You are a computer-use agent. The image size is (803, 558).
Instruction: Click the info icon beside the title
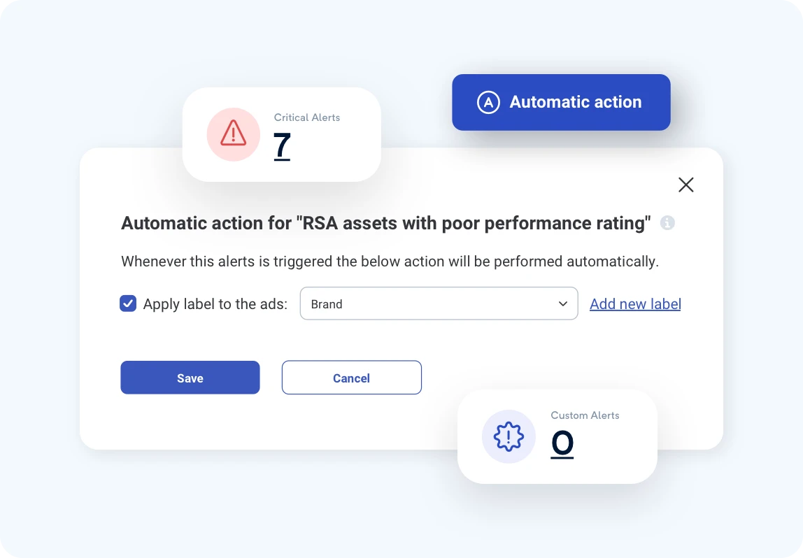pos(668,223)
